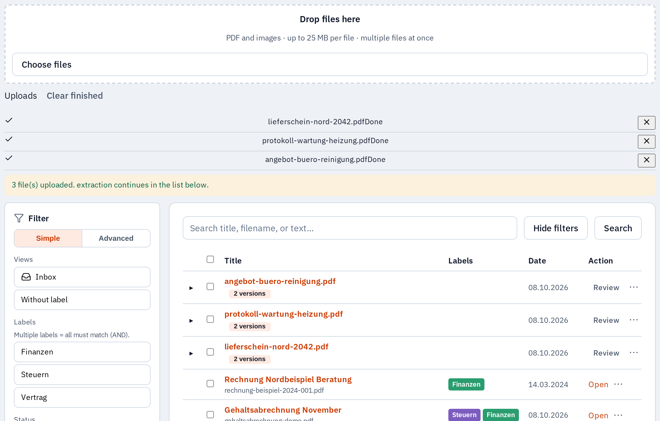Click the Filter funnel icon
The width and height of the screenshot is (660, 421).
point(19,218)
